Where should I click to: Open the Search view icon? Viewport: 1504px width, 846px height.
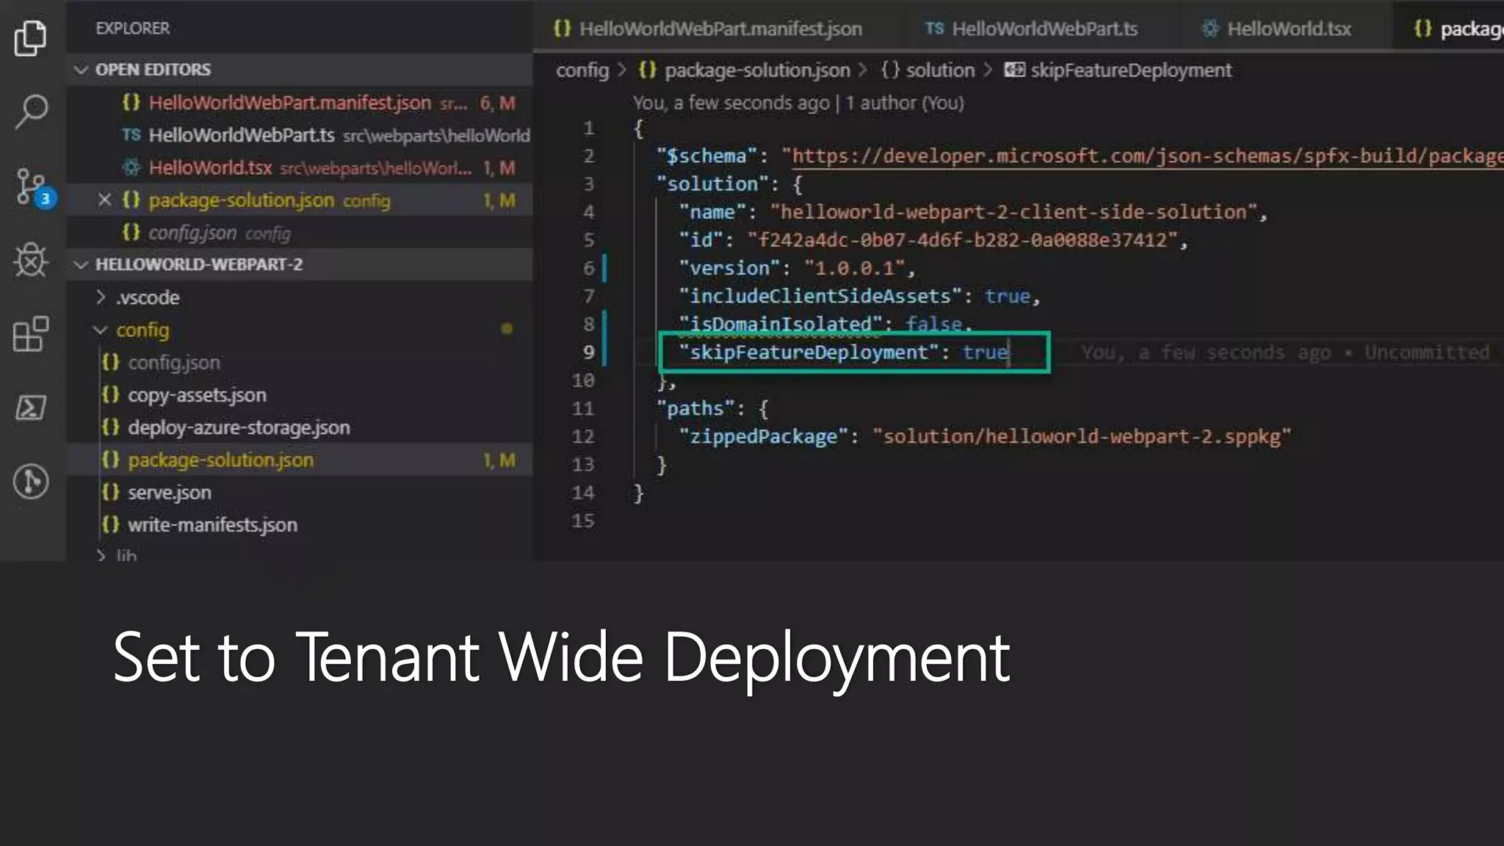(30, 112)
